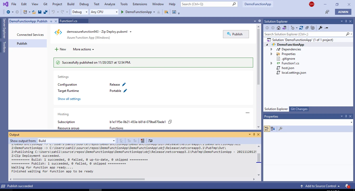Screen dimensions: 355x191
Task: Copy the Subscription ID using copy icon
Action: [170, 121]
